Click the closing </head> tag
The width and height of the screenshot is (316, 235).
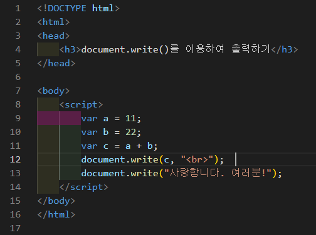pyautogui.click(x=56, y=63)
